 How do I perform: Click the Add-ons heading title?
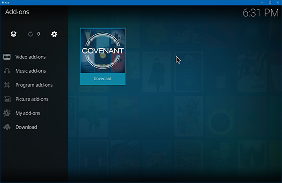tap(17, 12)
